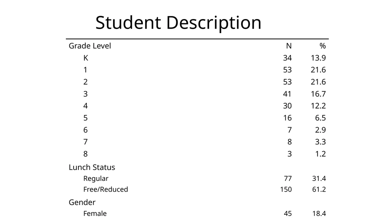Click the N column header
The width and height of the screenshot is (390, 219).
click(x=289, y=46)
